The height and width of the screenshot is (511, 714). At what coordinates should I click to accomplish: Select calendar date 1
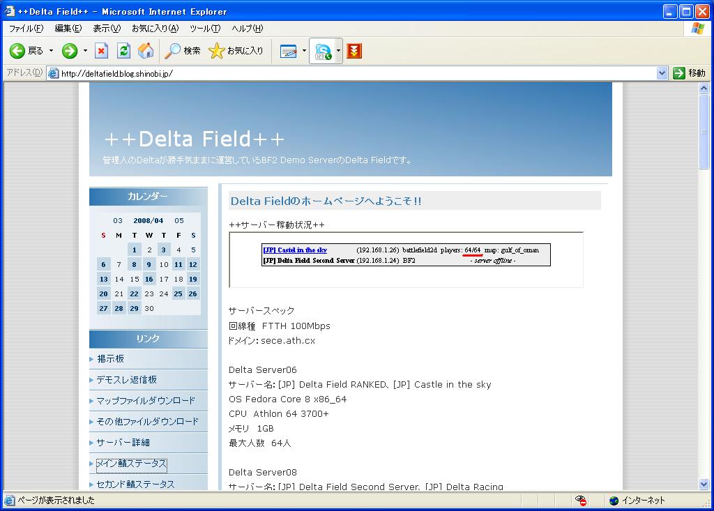point(134,250)
